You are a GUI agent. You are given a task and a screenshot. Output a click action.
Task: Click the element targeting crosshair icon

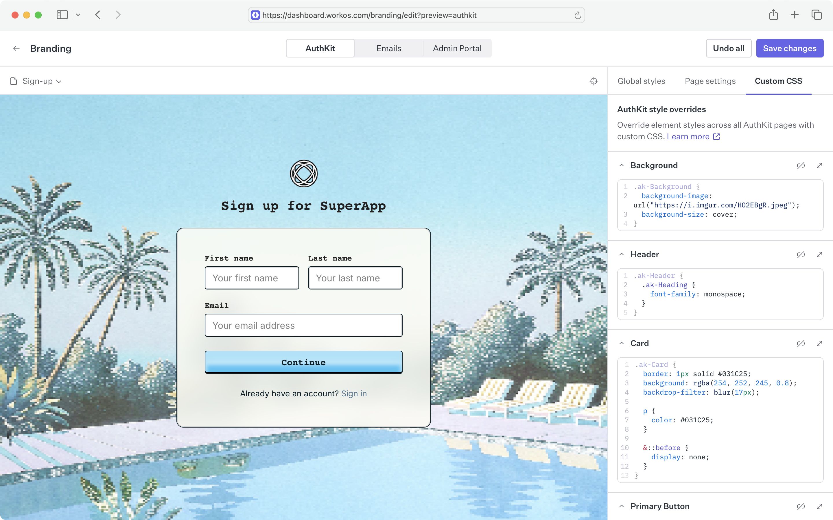point(594,81)
